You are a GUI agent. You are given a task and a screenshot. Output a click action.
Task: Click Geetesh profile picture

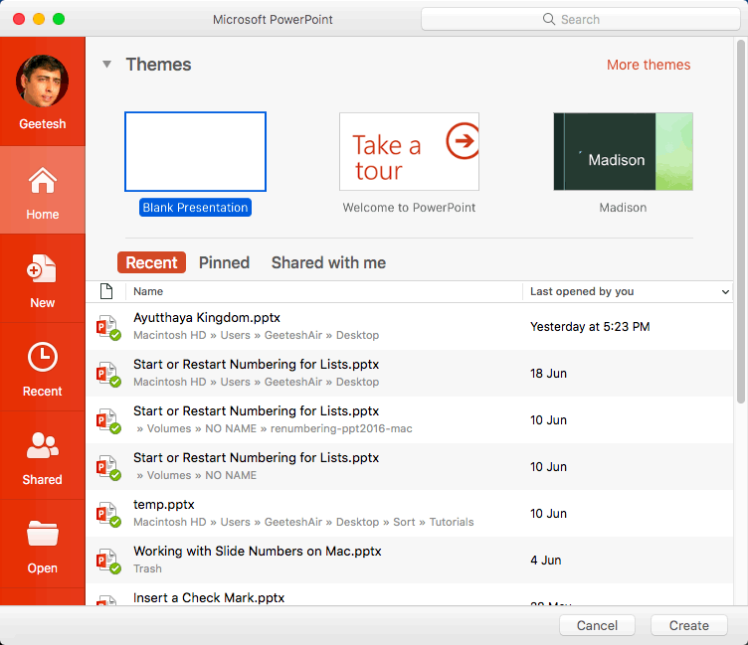click(x=42, y=81)
